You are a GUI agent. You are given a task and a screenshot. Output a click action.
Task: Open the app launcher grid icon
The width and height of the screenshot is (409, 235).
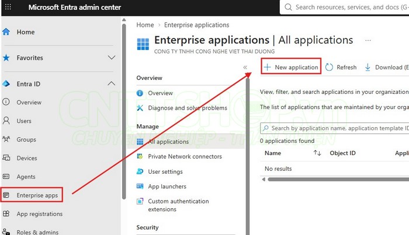(8, 7)
